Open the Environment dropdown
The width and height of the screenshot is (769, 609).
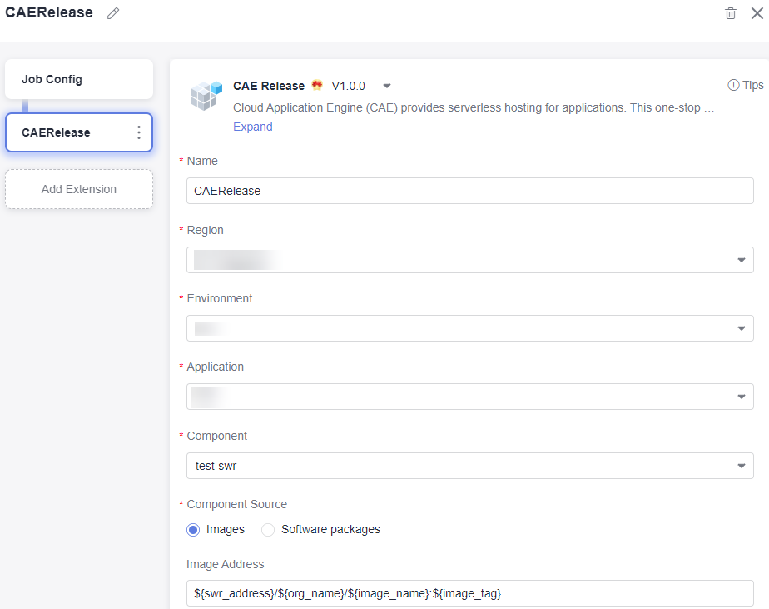click(470, 328)
